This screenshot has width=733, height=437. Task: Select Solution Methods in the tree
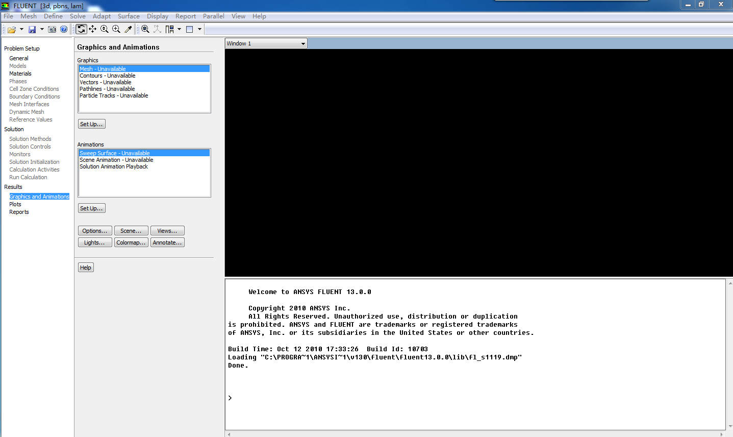[x=30, y=139]
